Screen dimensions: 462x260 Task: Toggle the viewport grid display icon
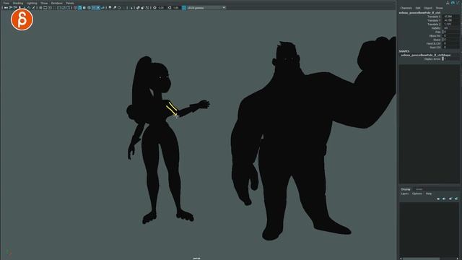coord(40,8)
